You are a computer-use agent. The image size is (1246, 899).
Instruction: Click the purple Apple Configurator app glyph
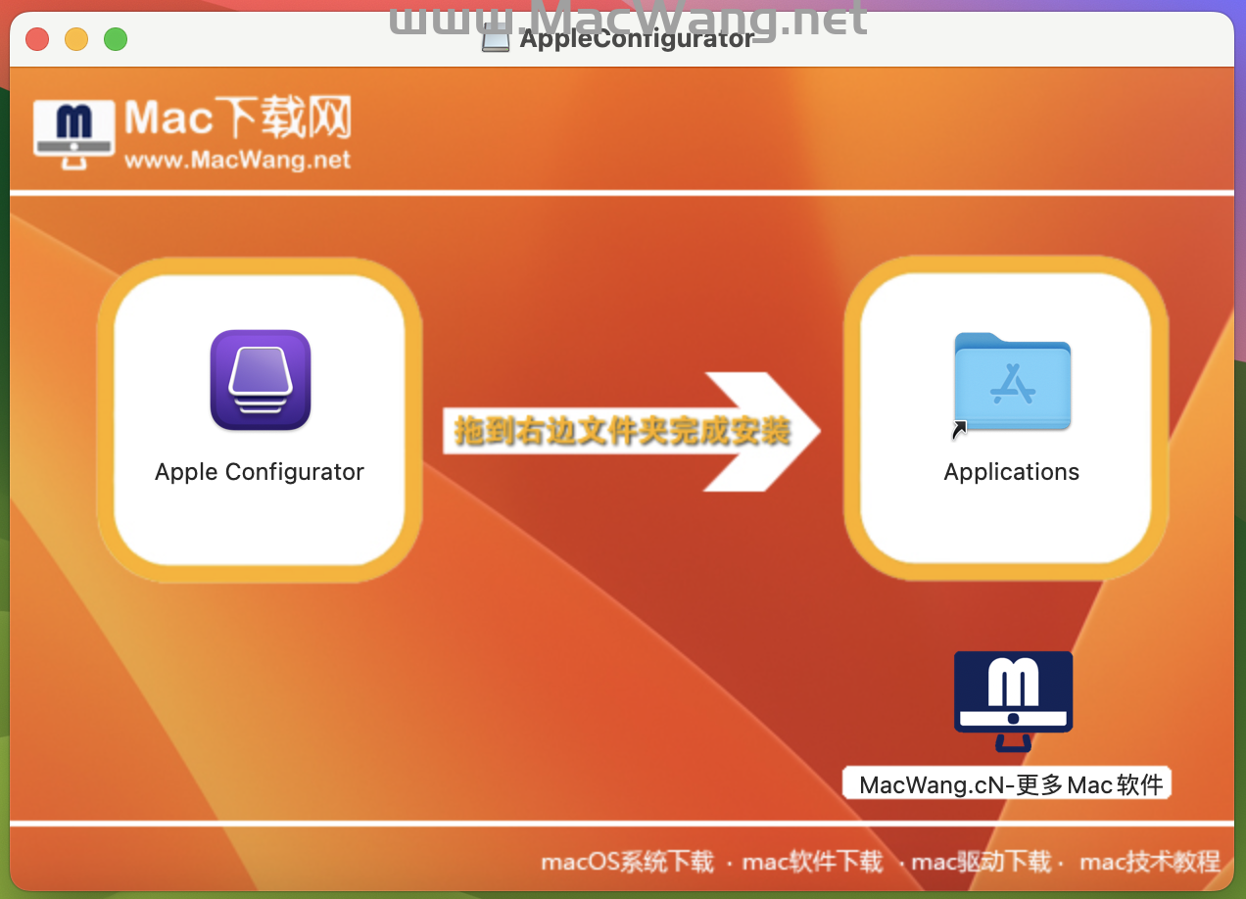point(259,380)
